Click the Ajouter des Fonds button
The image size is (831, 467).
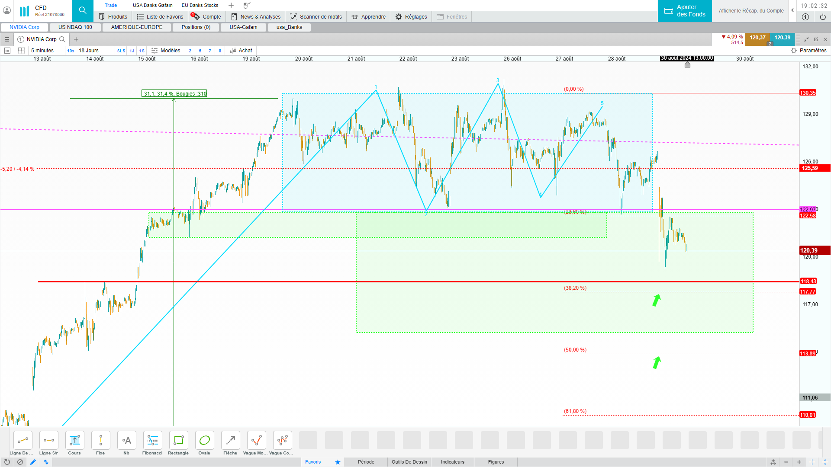(x=685, y=11)
